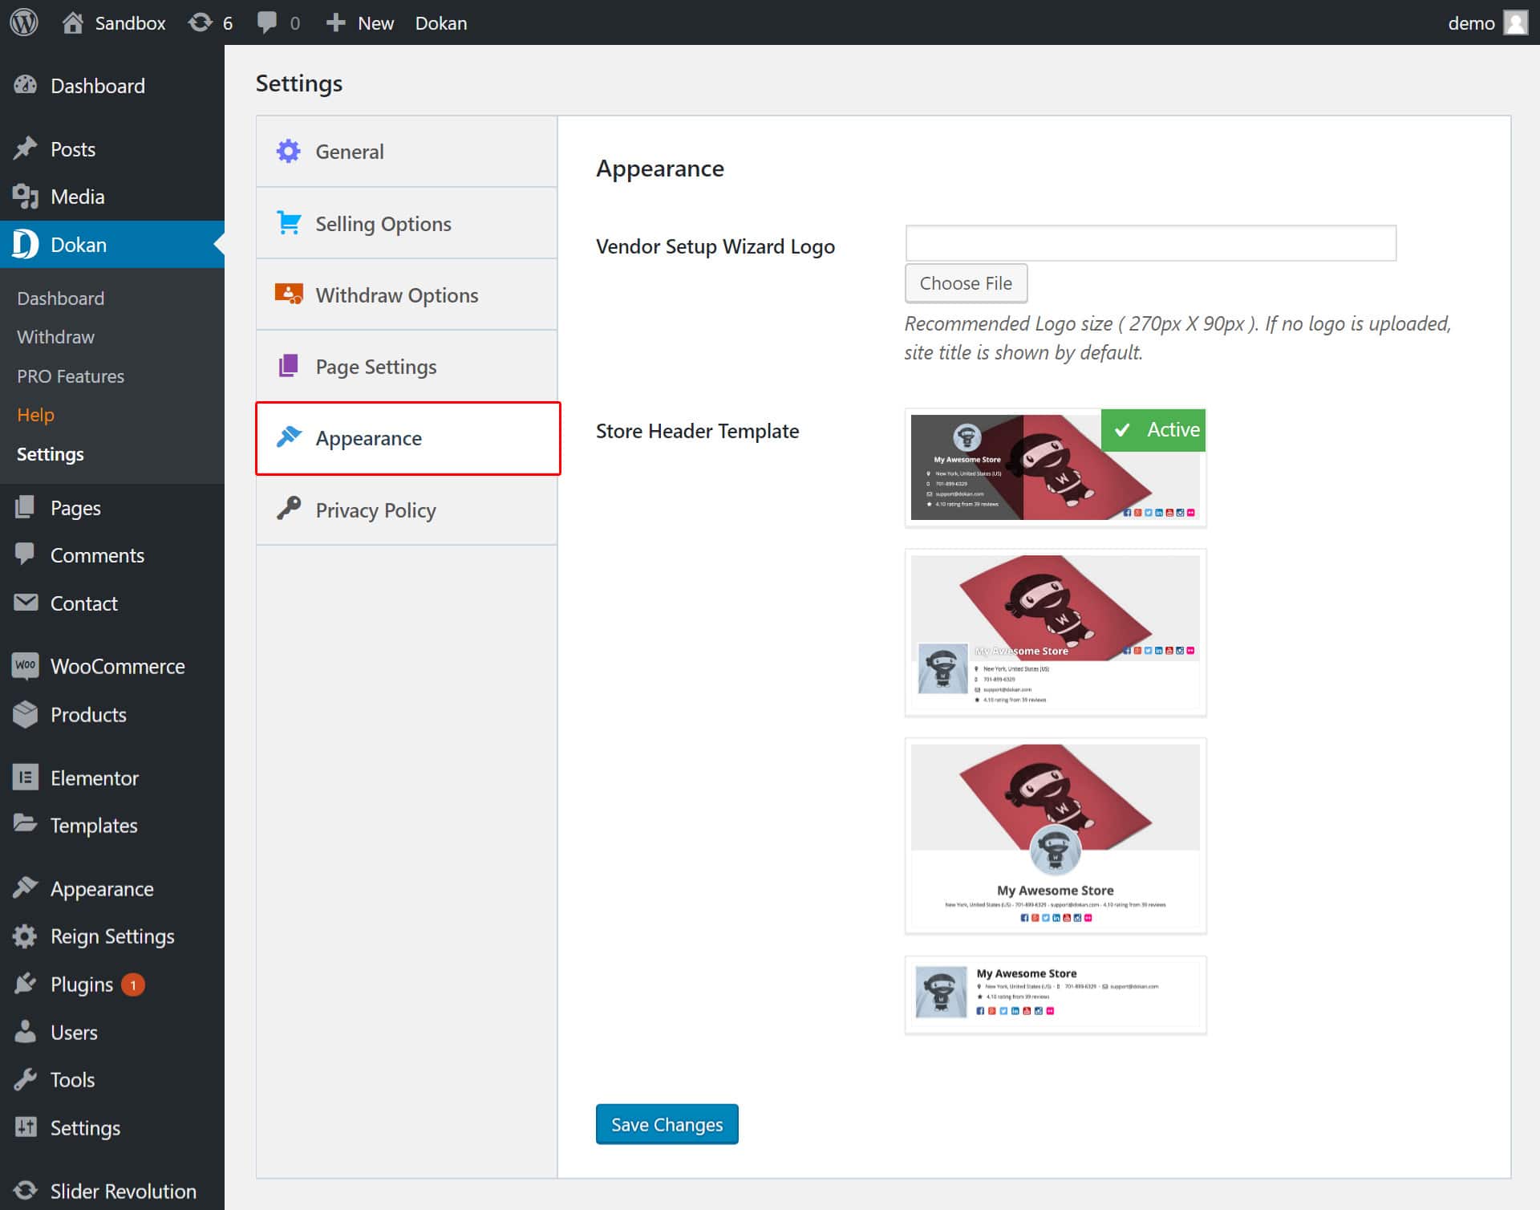Click the Selling Options cart icon
The height and width of the screenshot is (1210, 1540).
(289, 222)
